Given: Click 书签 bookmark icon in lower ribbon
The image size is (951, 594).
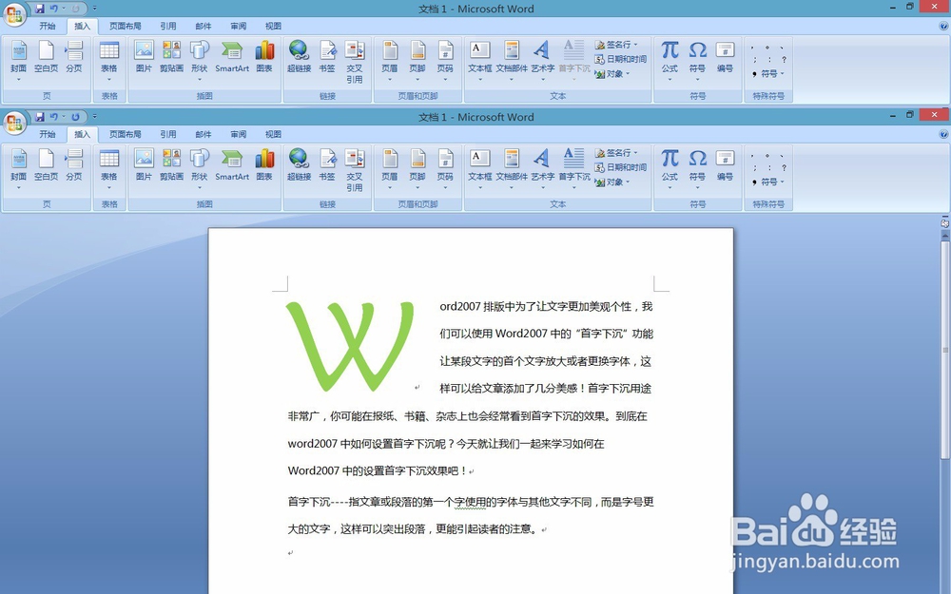Looking at the screenshot, I should 327,165.
